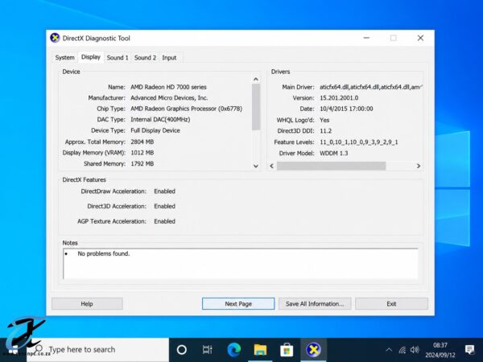Viewport: 483px width, 362px height.
Task: Open the Sound 2 tab
Action: tap(145, 58)
